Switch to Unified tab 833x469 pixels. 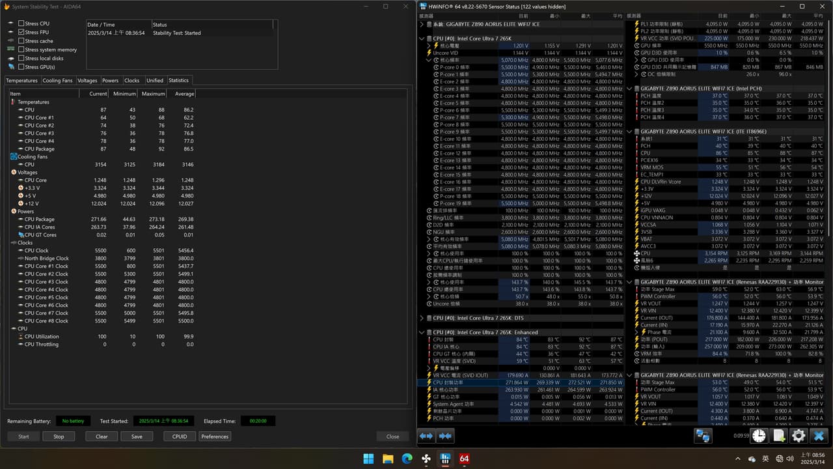pos(155,81)
